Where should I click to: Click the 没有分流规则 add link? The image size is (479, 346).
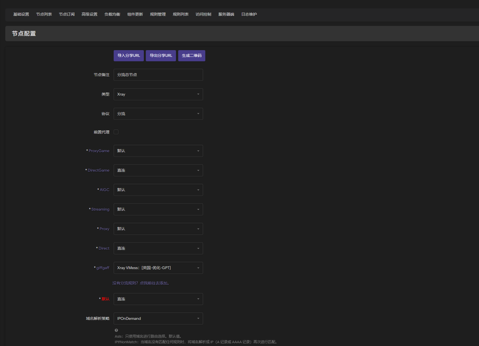click(x=141, y=283)
